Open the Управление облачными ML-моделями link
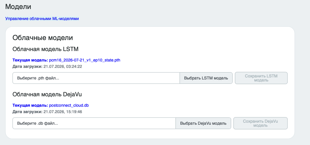The image size is (310, 145). (42, 19)
